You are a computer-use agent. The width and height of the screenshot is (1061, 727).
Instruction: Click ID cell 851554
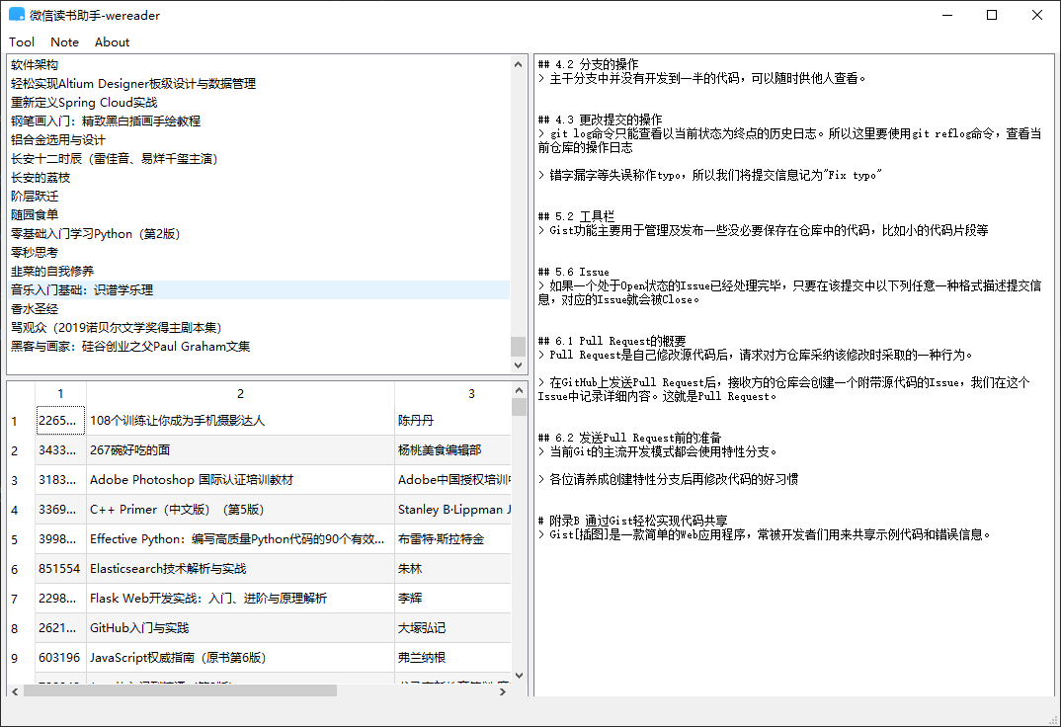point(60,569)
